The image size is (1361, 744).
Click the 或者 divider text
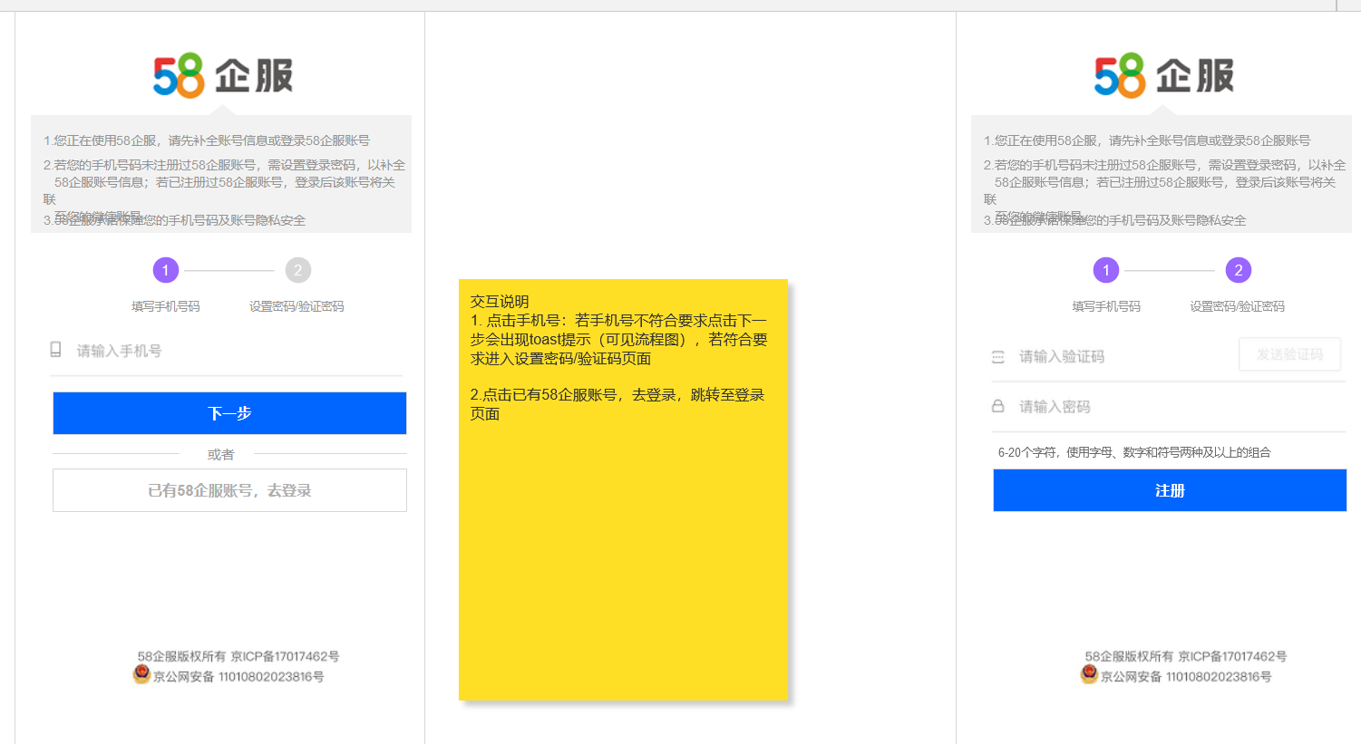click(x=221, y=454)
